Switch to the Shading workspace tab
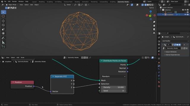Screen dimensions: 190x106 (x=77, y=2)
